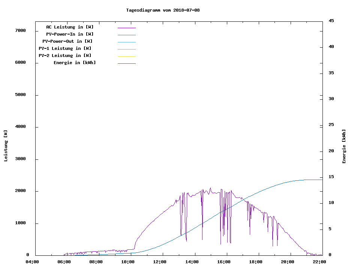Click the right axis title Energie [kWh]
Screen dimensions: 360x270
[x=344, y=146]
